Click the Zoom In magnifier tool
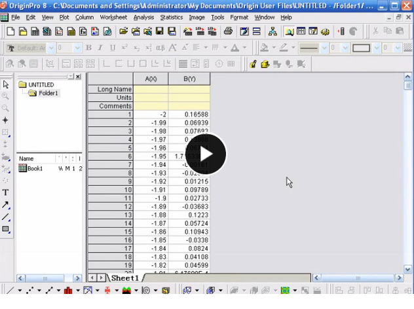Image resolution: width=414 pixels, height=309 pixels. pyautogui.click(x=5, y=96)
